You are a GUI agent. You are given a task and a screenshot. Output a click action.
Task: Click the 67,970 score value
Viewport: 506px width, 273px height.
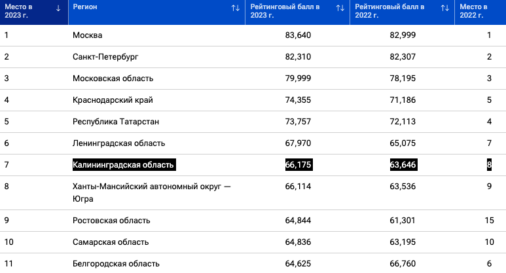click(298, 143)
